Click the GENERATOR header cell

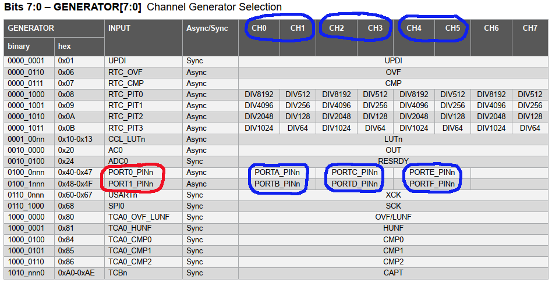click(54, 28)
